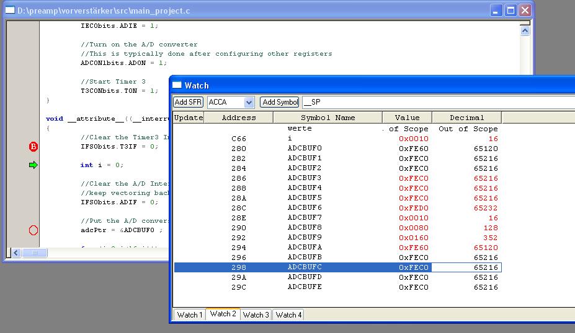Click the decimal value cell of ADCBUFC

[466, 267]
